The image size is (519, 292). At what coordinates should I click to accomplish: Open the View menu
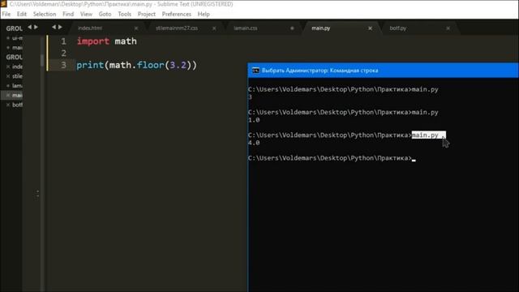pos(87,15)
